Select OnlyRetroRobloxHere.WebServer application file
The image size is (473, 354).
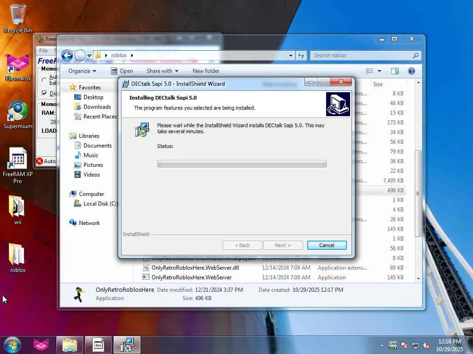point(191,277)
